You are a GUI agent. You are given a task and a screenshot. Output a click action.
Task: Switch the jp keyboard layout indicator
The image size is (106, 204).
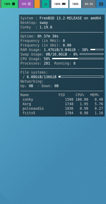[x=46, y=4]
